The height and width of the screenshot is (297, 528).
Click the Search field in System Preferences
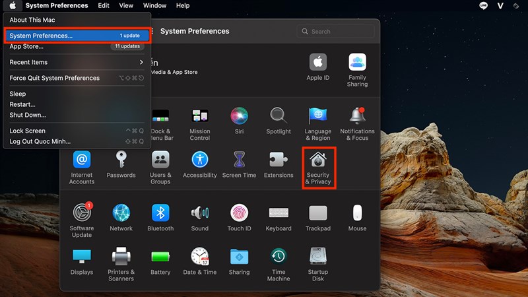335,31
